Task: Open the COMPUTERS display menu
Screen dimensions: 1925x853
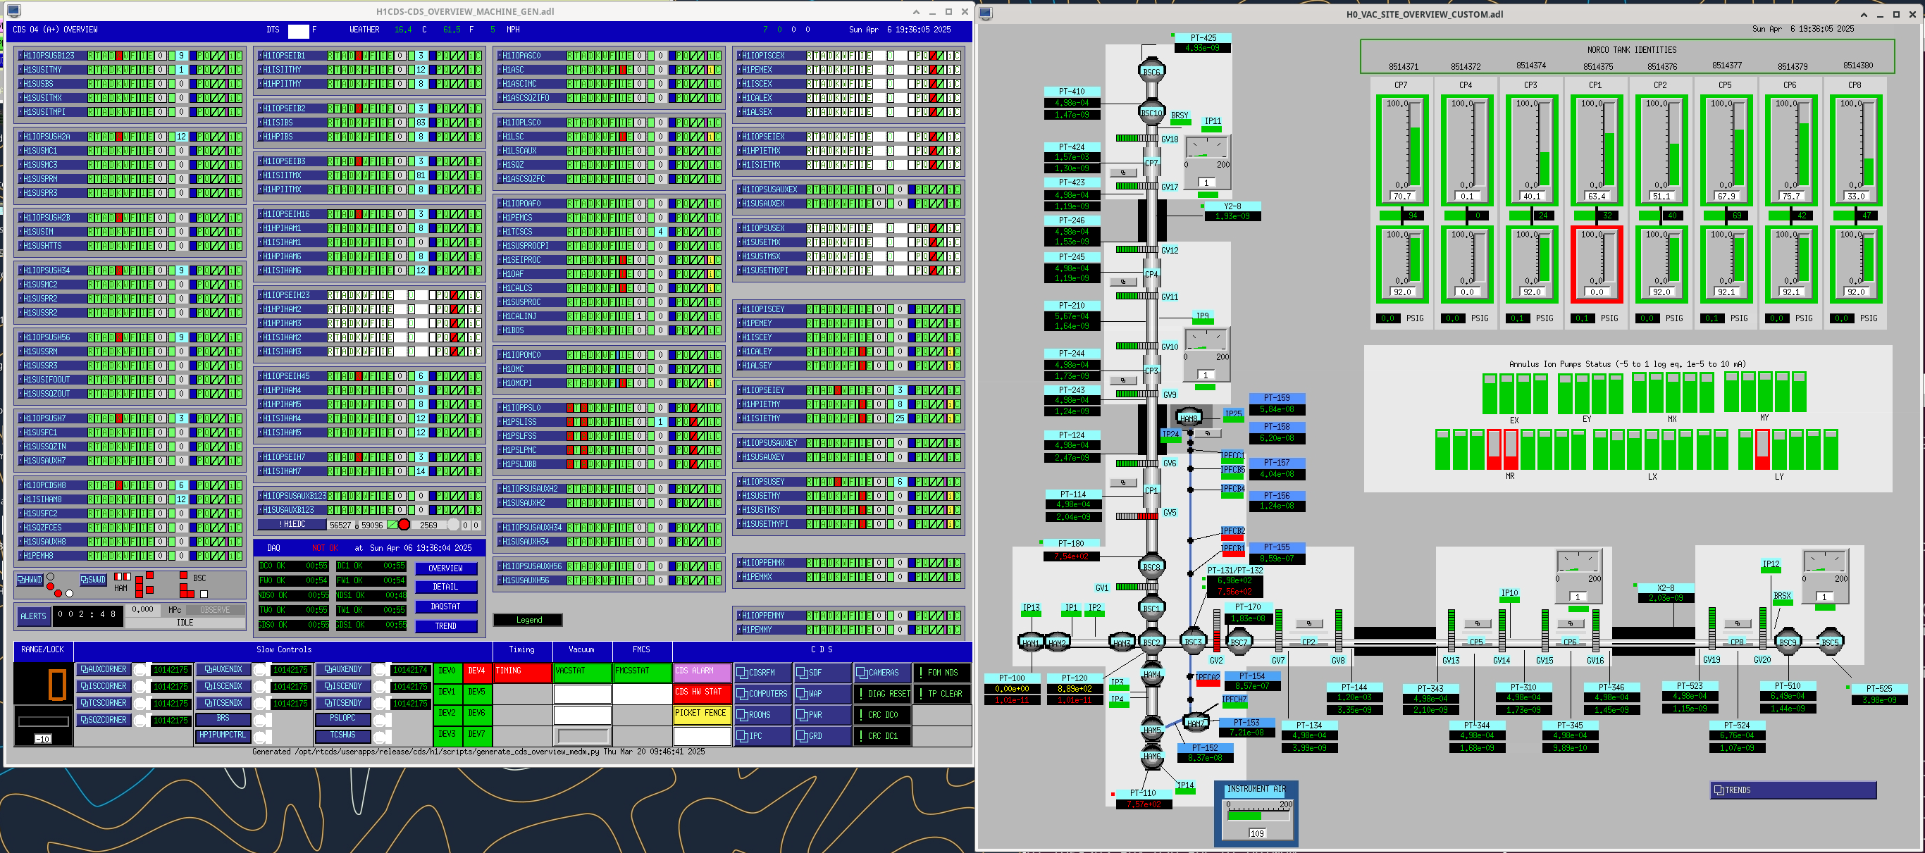Action: pyautogui.click(x=762, y=693)
